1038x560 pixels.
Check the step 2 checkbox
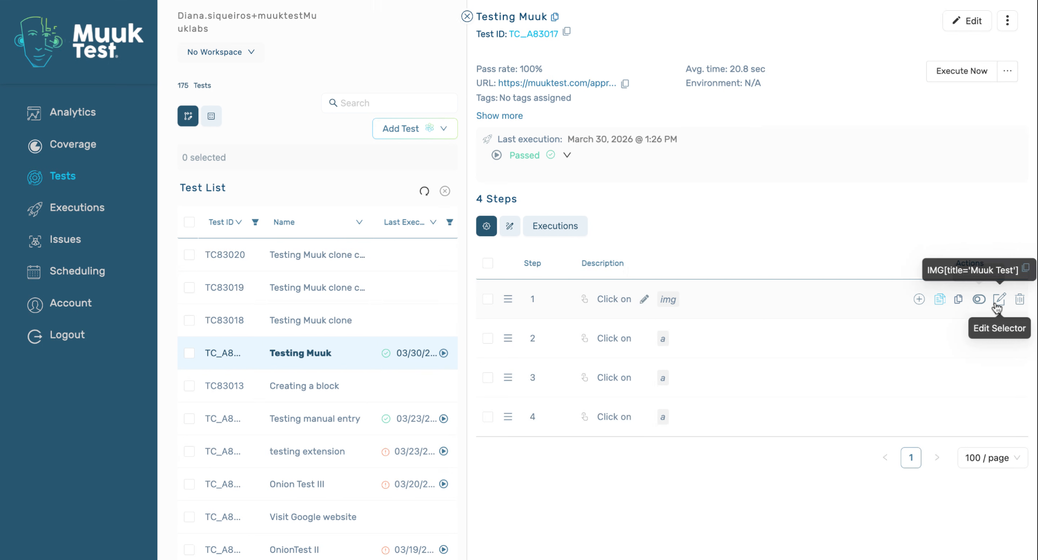pyautogui.click(x=488, y=338)
